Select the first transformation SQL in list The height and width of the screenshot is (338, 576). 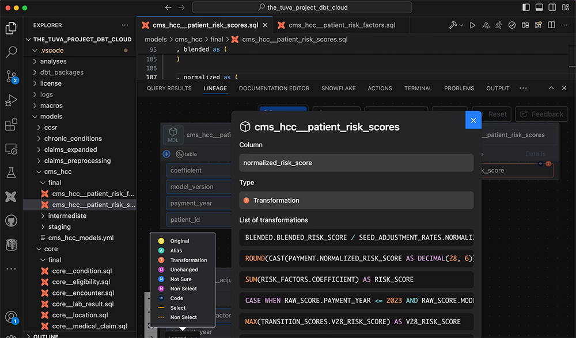pyautogui.click(x=356, y=237)
